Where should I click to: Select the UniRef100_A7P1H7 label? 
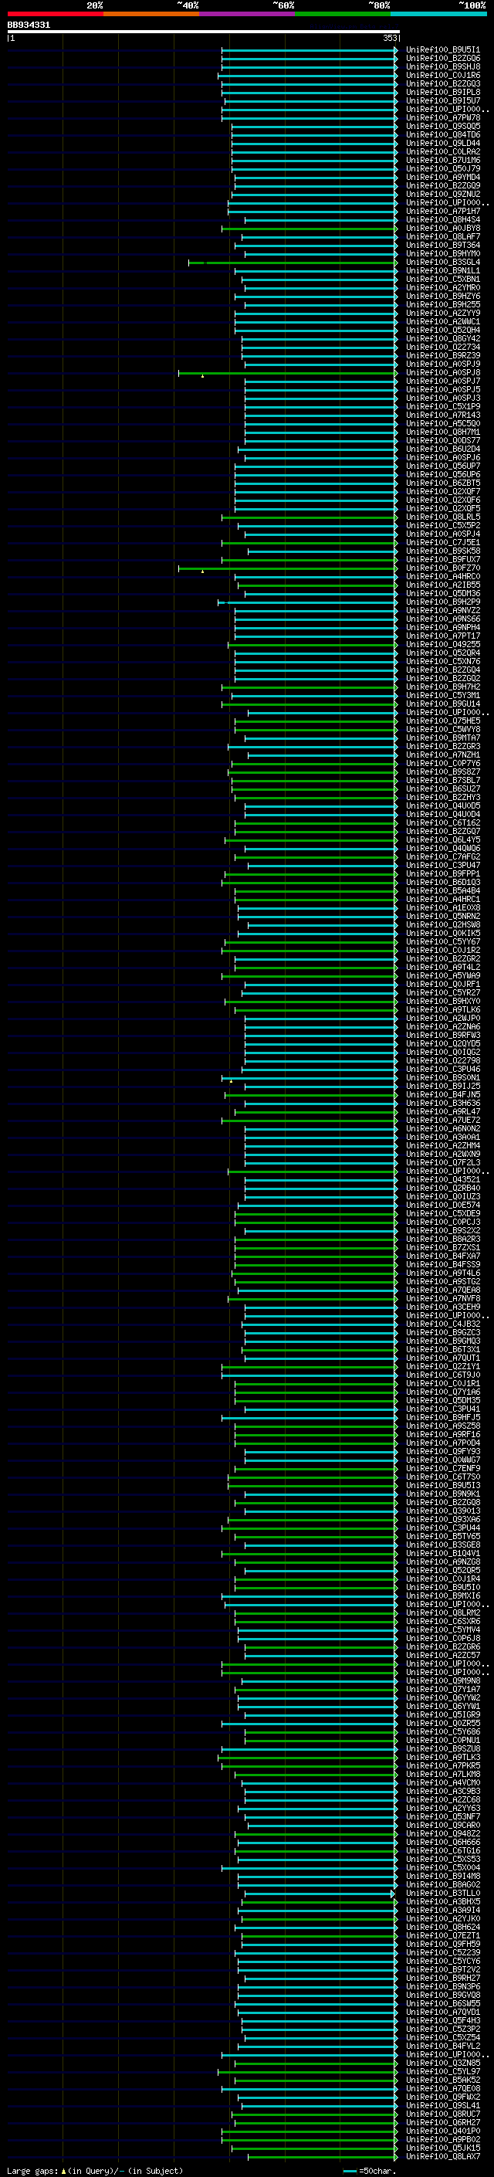442,212
